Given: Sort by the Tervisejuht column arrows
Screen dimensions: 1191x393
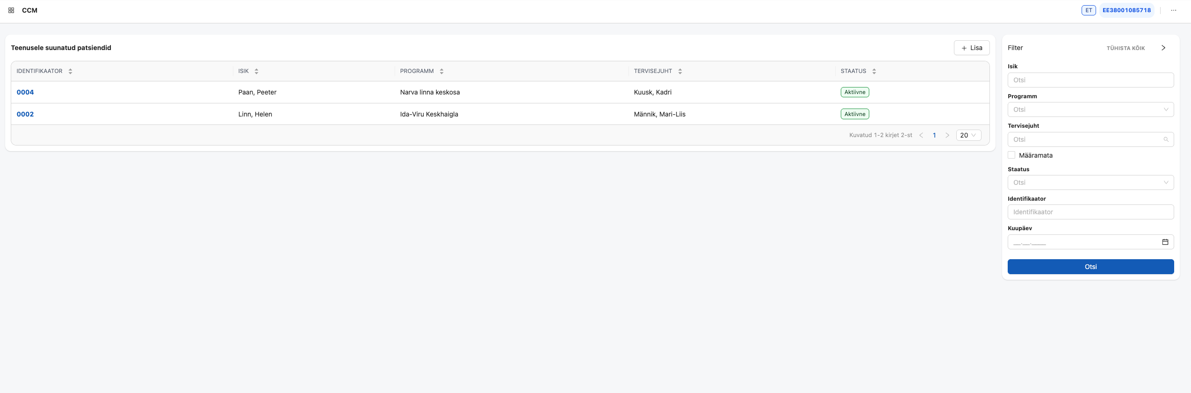Looking at the screenshot, I should (680, 71).
